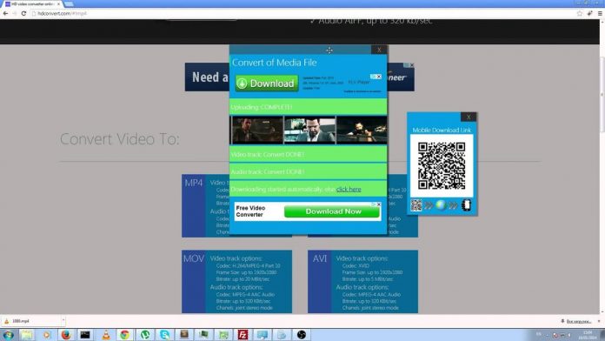Open Firefox from the taskbar
The height and width of the screenshot is (341, 605).
pyautogui.click(x=66, y=335)
